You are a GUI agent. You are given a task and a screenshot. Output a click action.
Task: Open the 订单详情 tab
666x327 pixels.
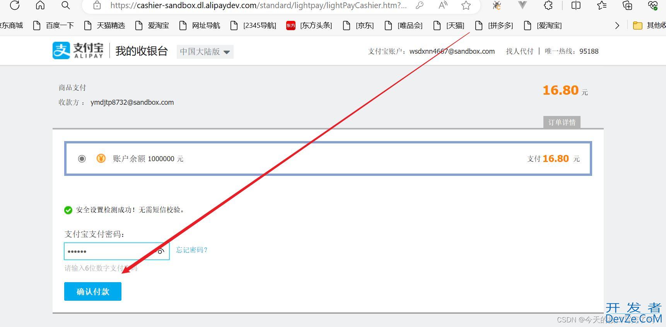pos(562,122)
